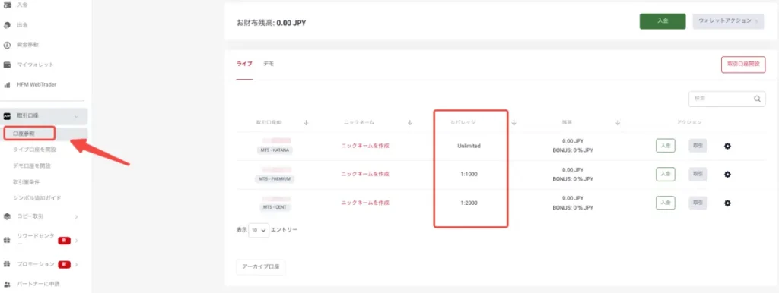
Task: Open シンボル追加ガイド in the sidebar
Action: (37, 198)
